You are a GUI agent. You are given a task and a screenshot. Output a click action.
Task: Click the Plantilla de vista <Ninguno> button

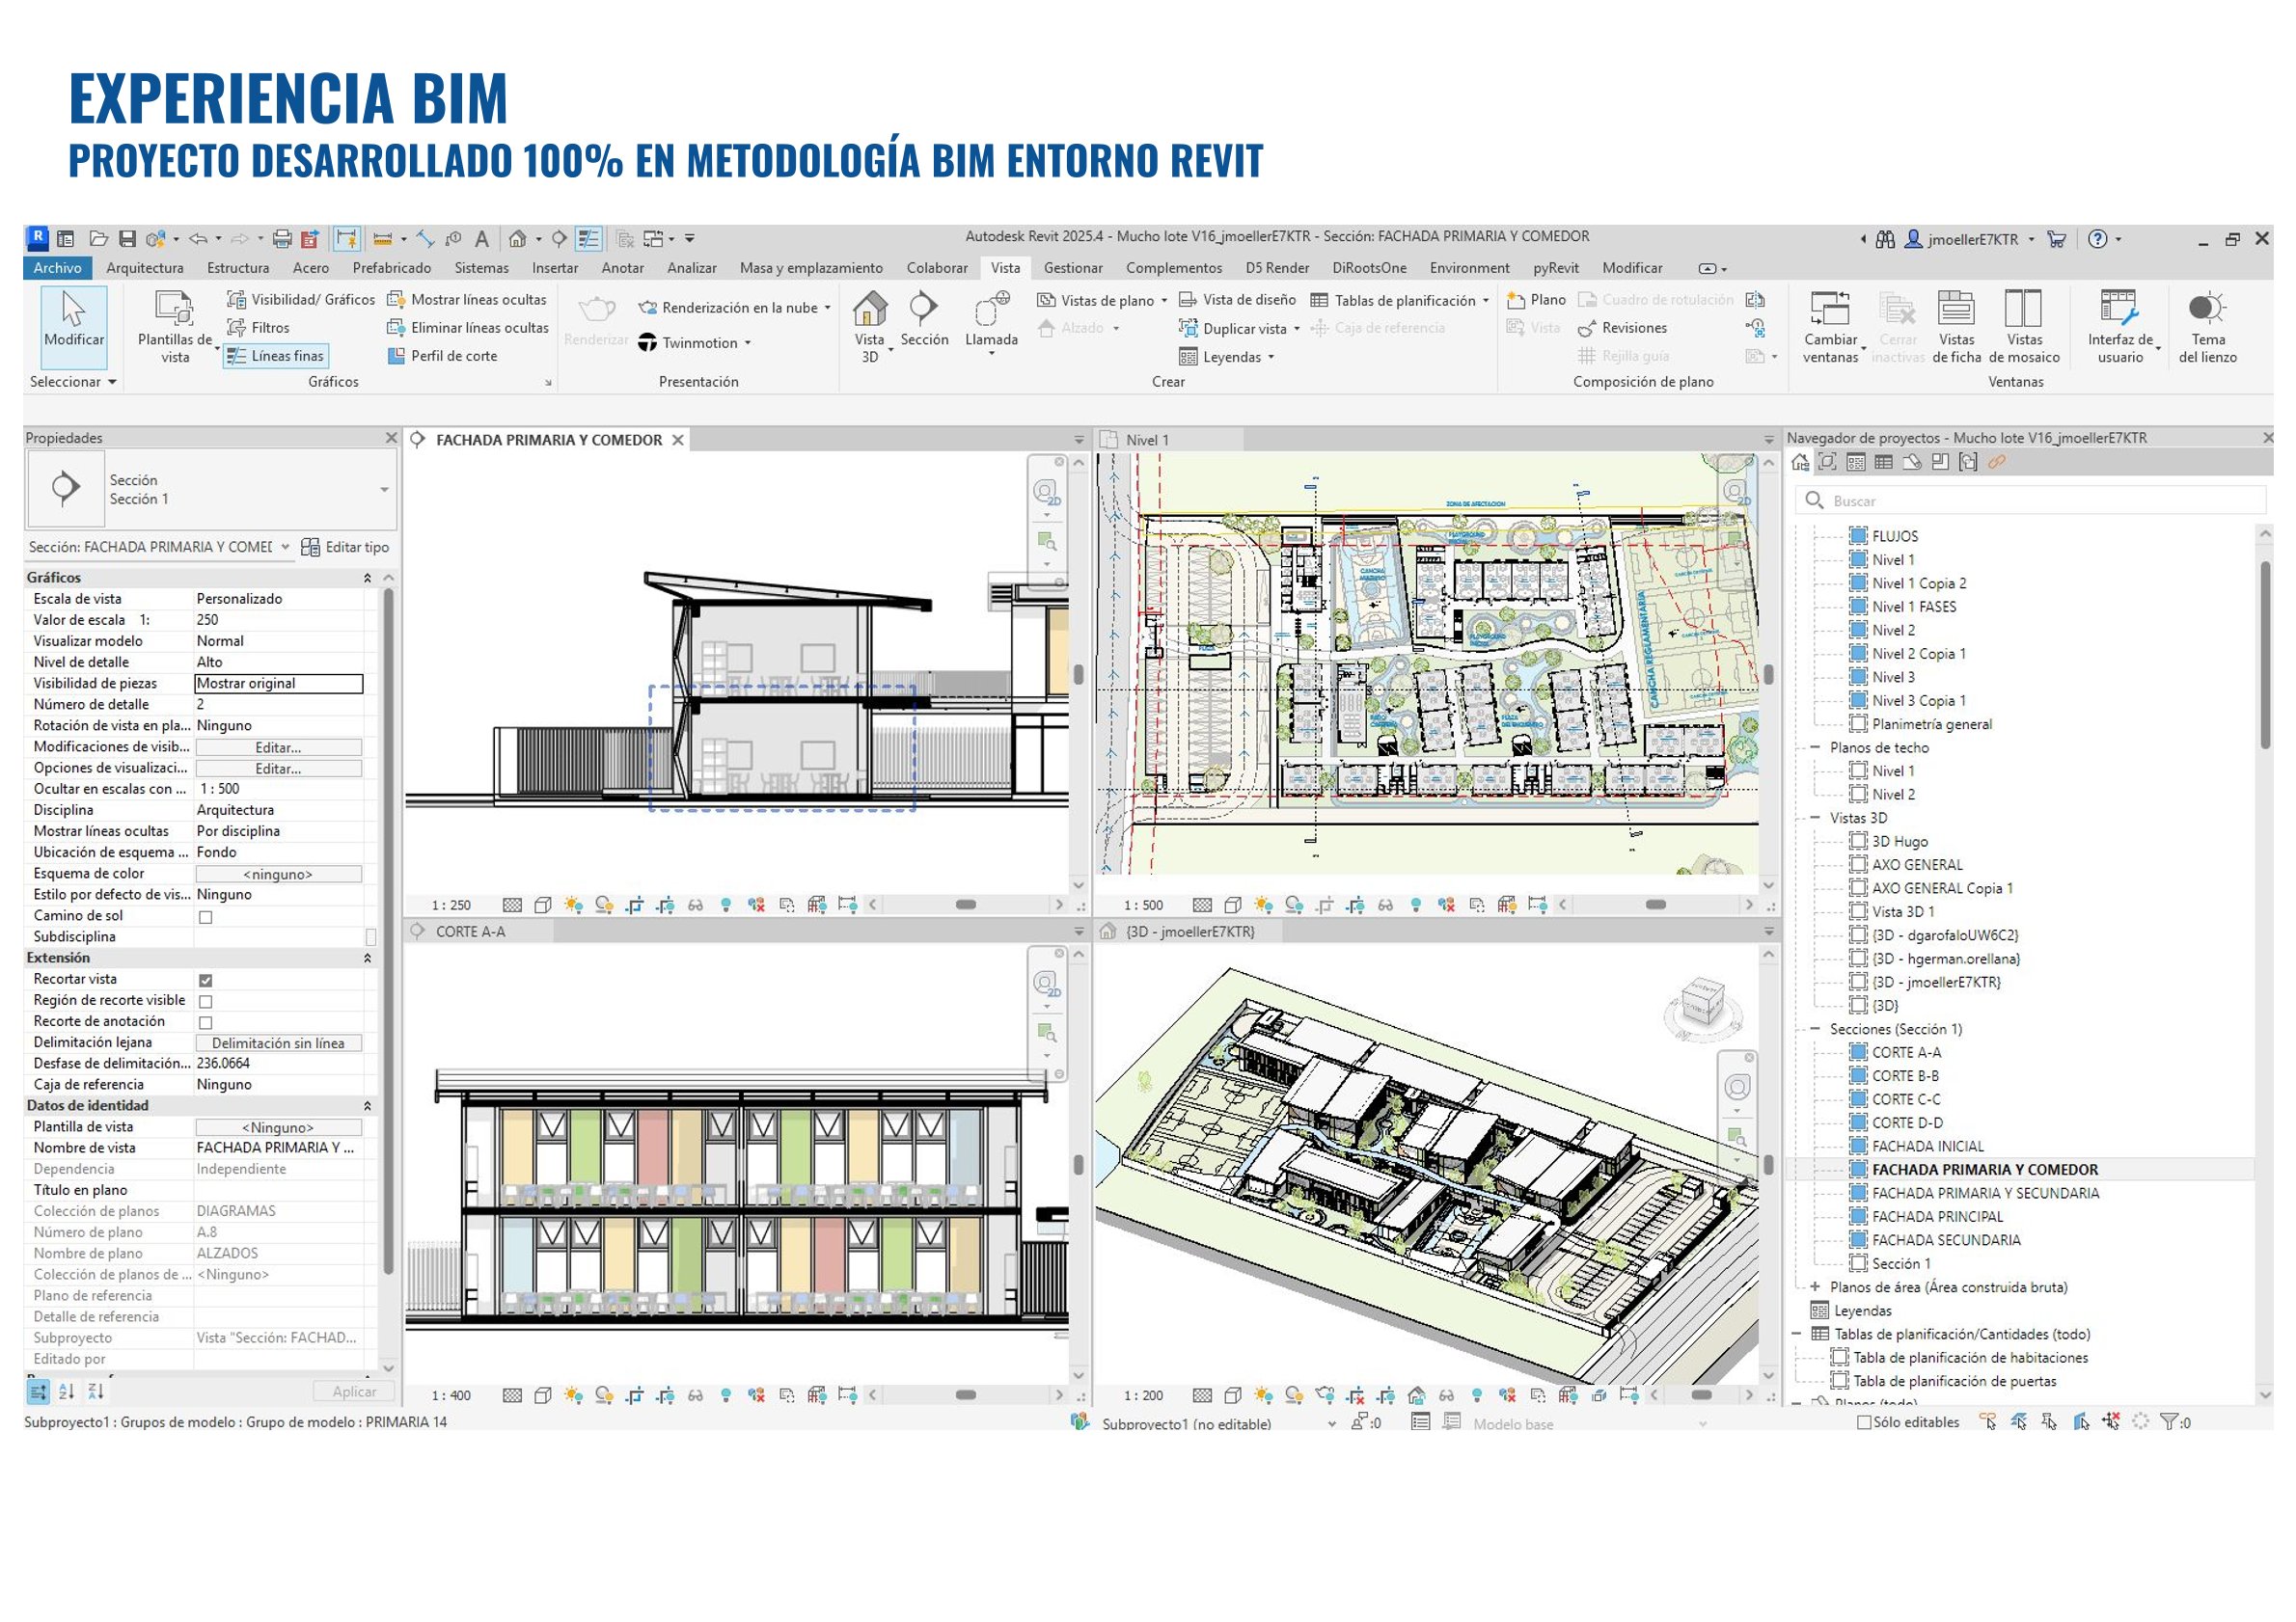pos(278,1127)
